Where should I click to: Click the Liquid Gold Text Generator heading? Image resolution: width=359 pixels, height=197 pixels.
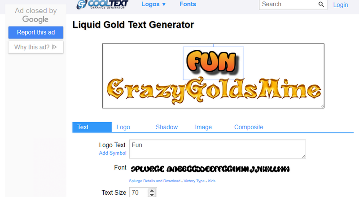tap(133, 25)
